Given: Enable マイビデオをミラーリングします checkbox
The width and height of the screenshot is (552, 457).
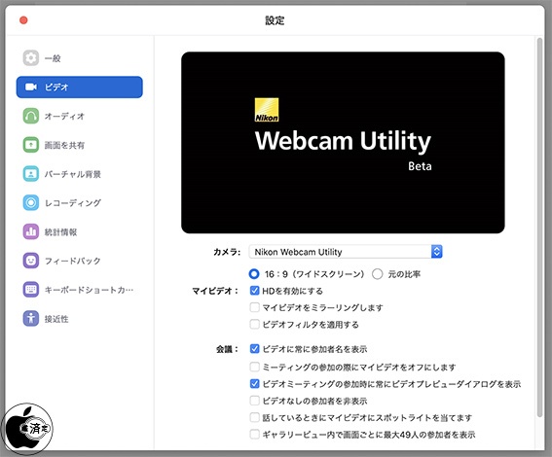Looking at the screenshot, I should tap(254, 307).
